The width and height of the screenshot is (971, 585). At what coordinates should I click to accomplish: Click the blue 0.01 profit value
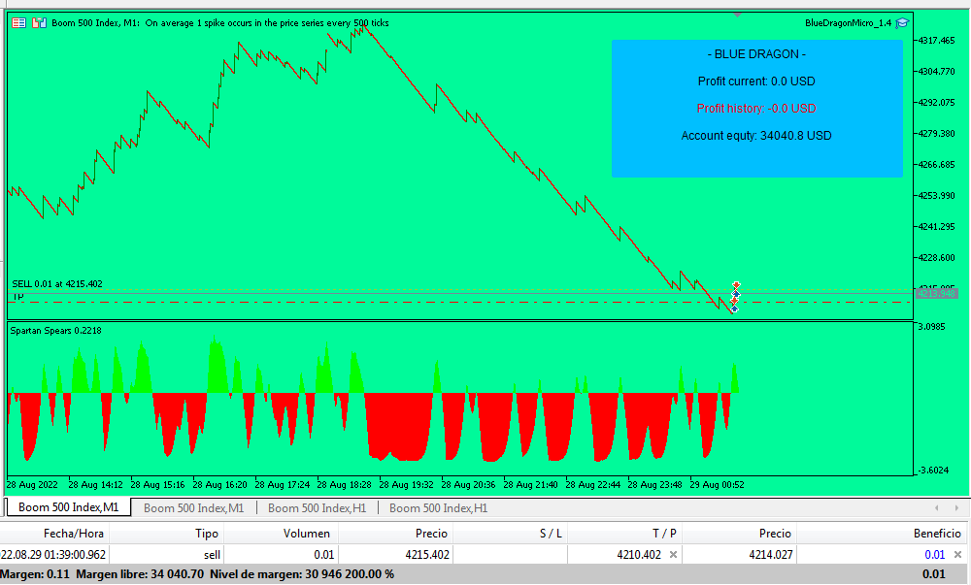[934, 555]
